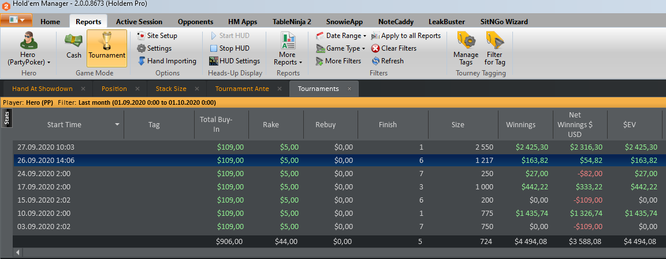
Task: Click the Start Time sort arrow
Action: pos(117,125)
